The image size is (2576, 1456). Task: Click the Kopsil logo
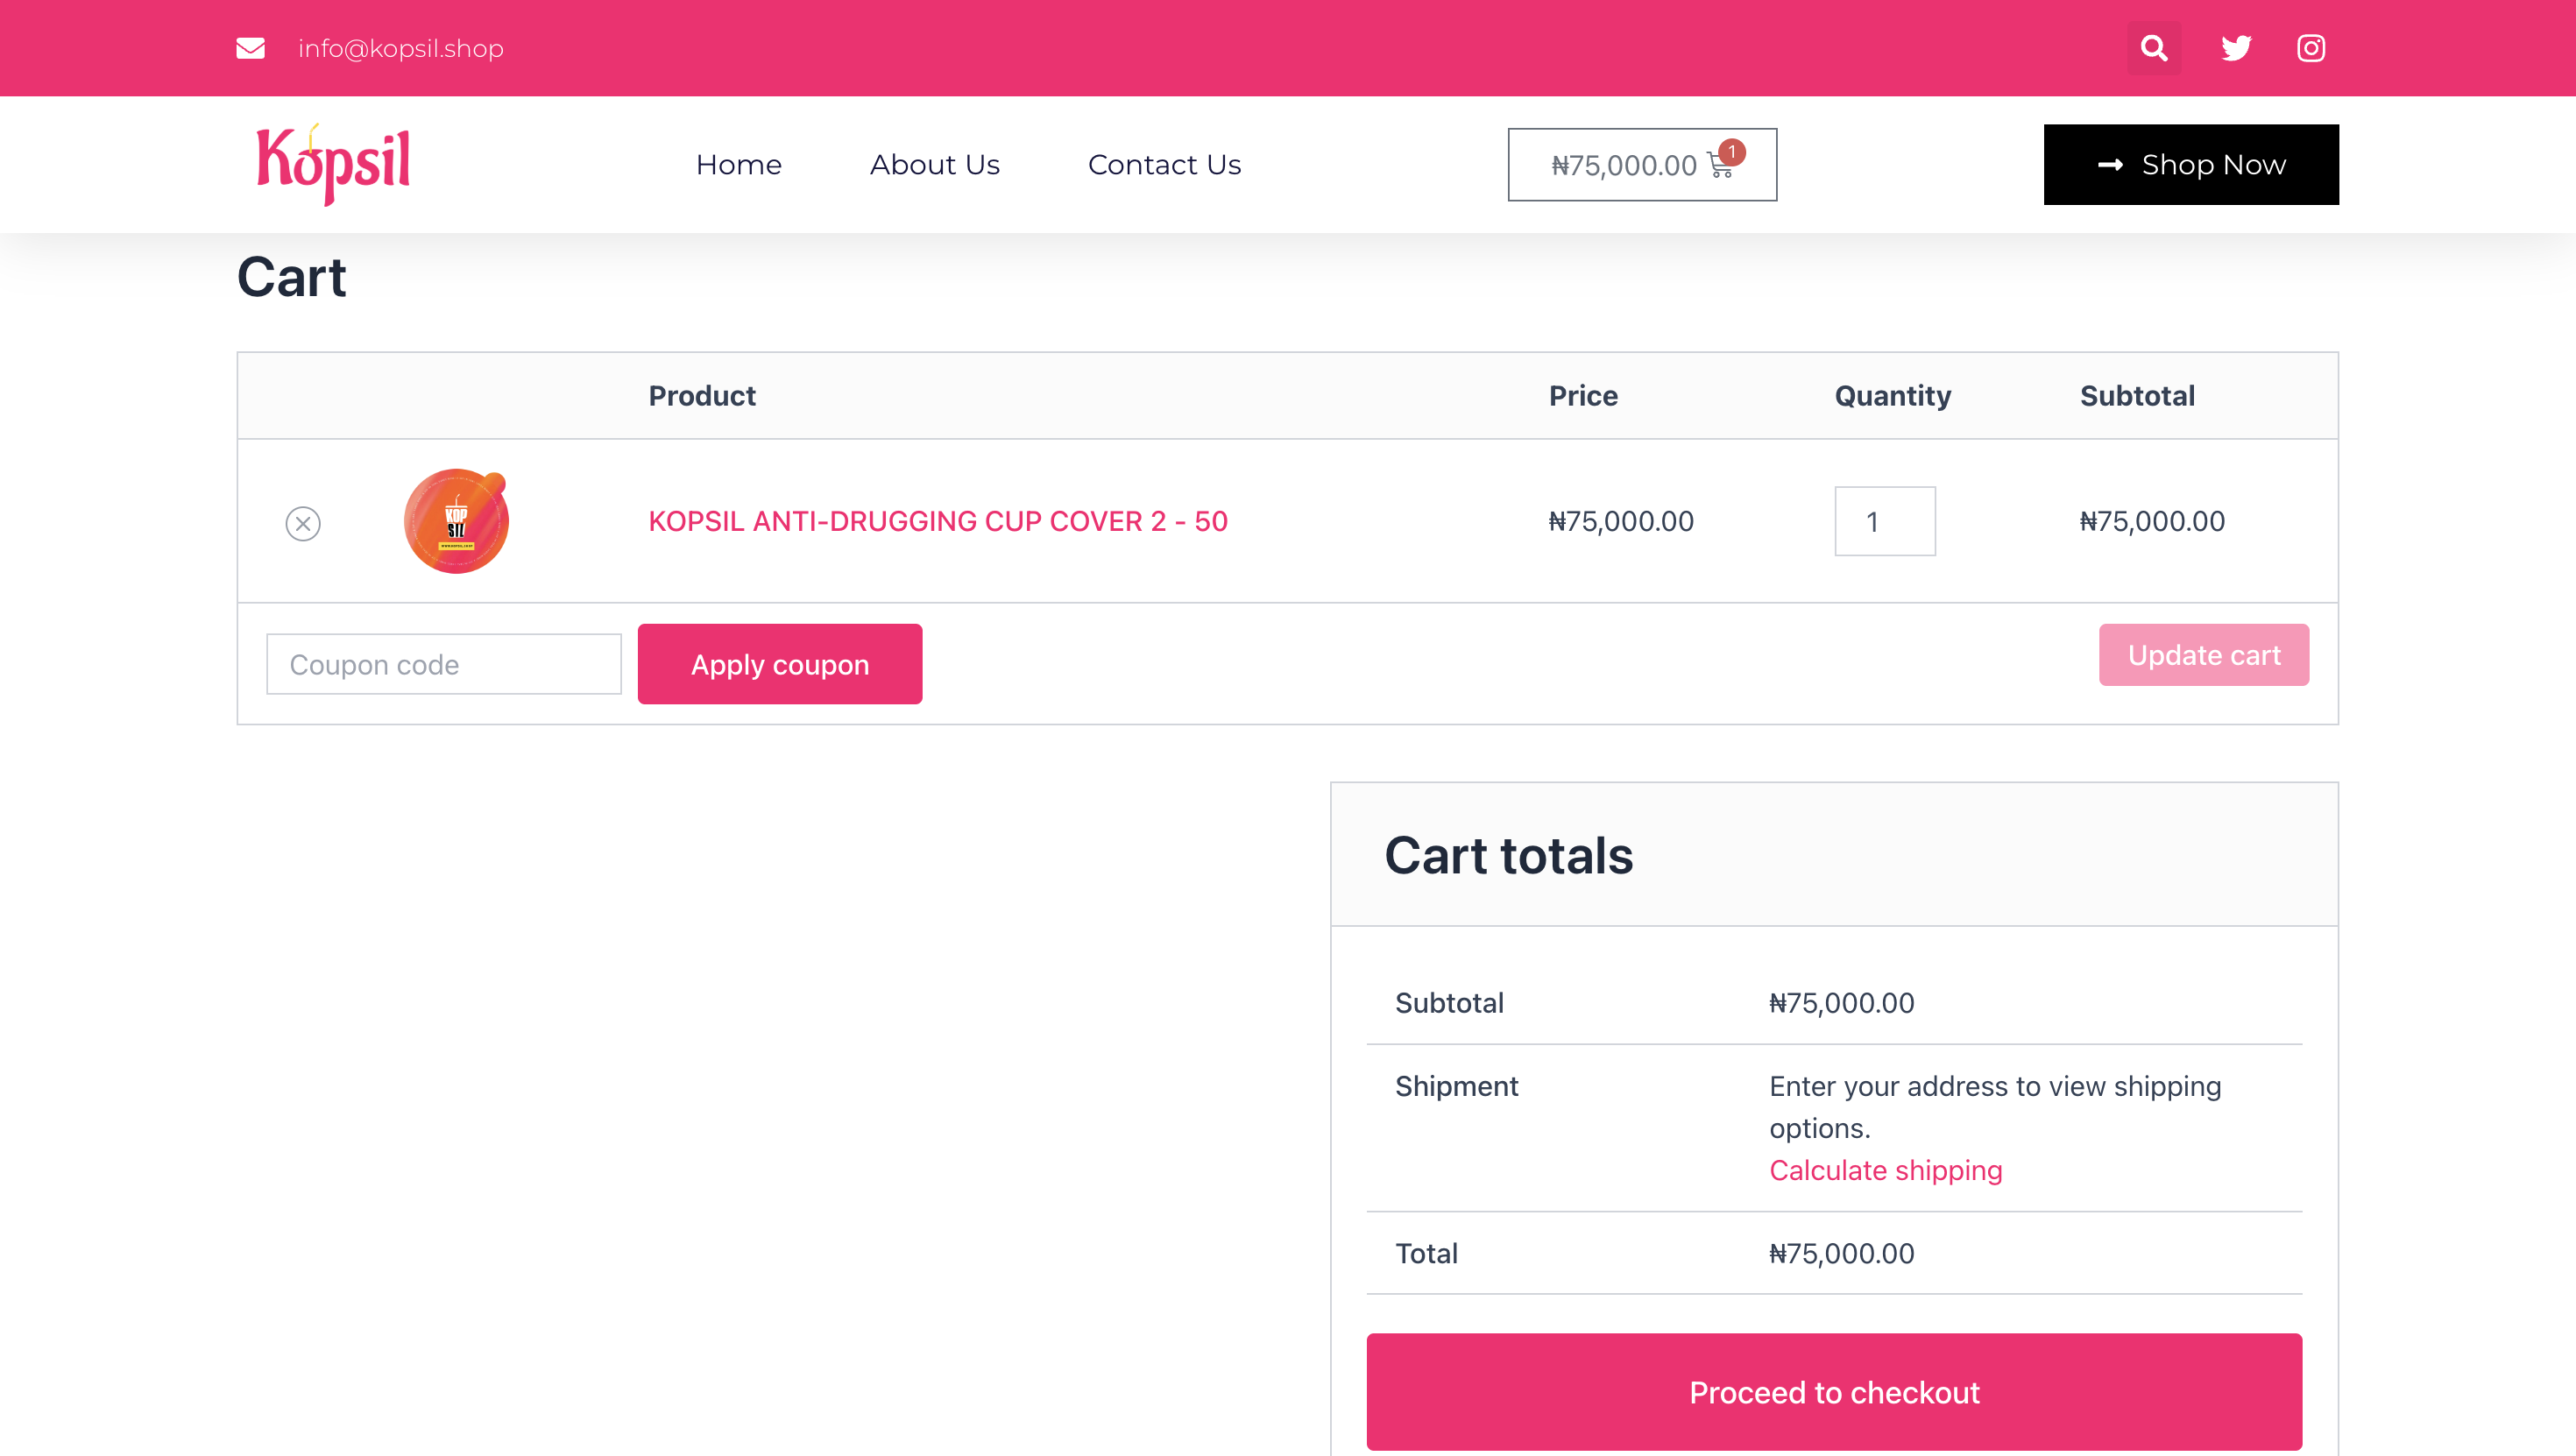click(x=333, y=164)
